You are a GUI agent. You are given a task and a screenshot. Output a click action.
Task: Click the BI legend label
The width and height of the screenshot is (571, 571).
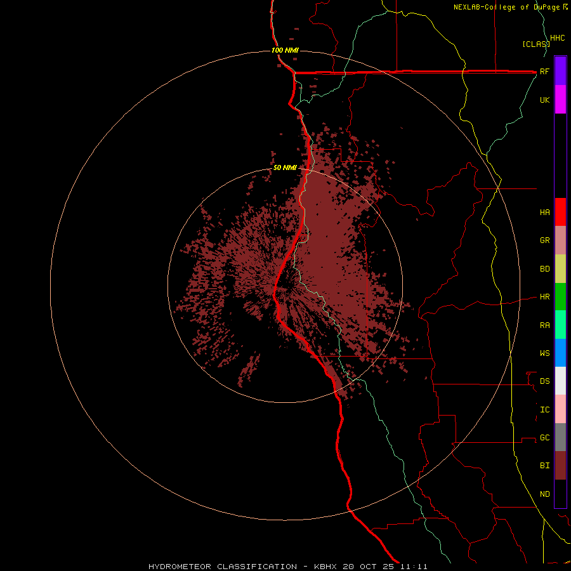(x=544, y=466)
